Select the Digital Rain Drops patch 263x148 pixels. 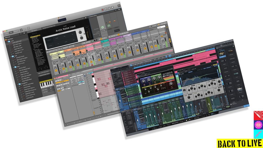point(30,93)
